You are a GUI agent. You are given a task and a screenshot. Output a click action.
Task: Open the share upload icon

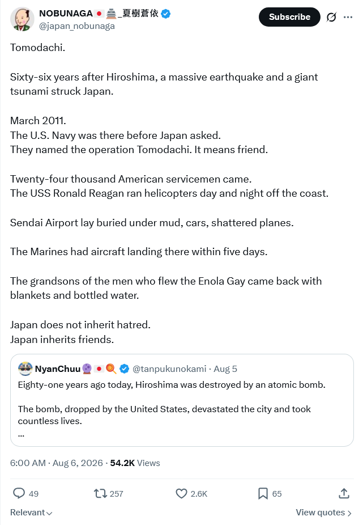point(344,493)
